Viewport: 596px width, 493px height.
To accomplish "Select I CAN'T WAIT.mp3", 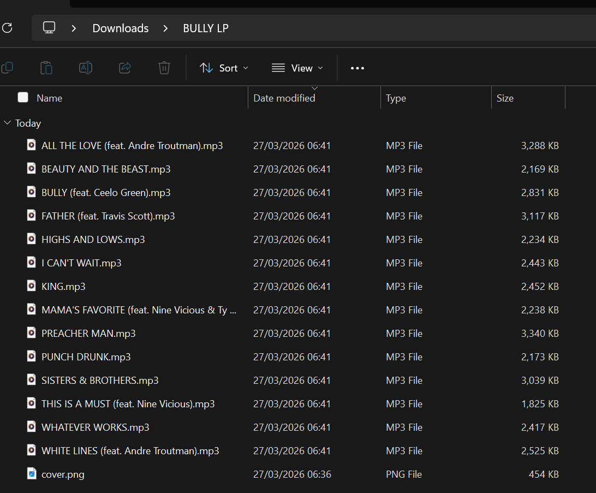I will pyautogui.click(x=81, y=263).
